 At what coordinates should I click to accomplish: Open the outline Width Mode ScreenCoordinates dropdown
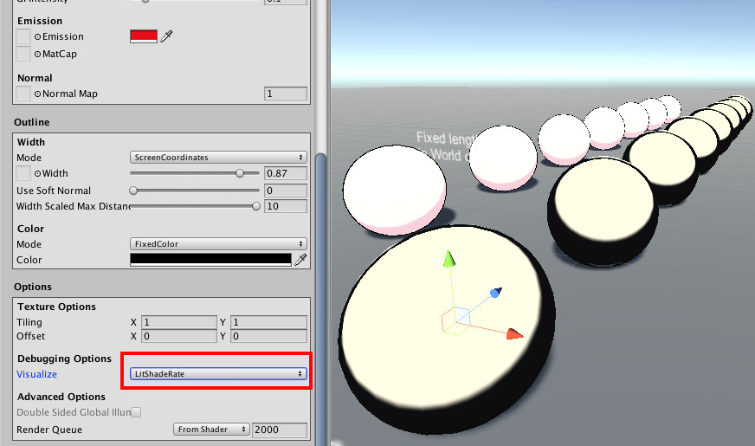[x=218, y=158]
